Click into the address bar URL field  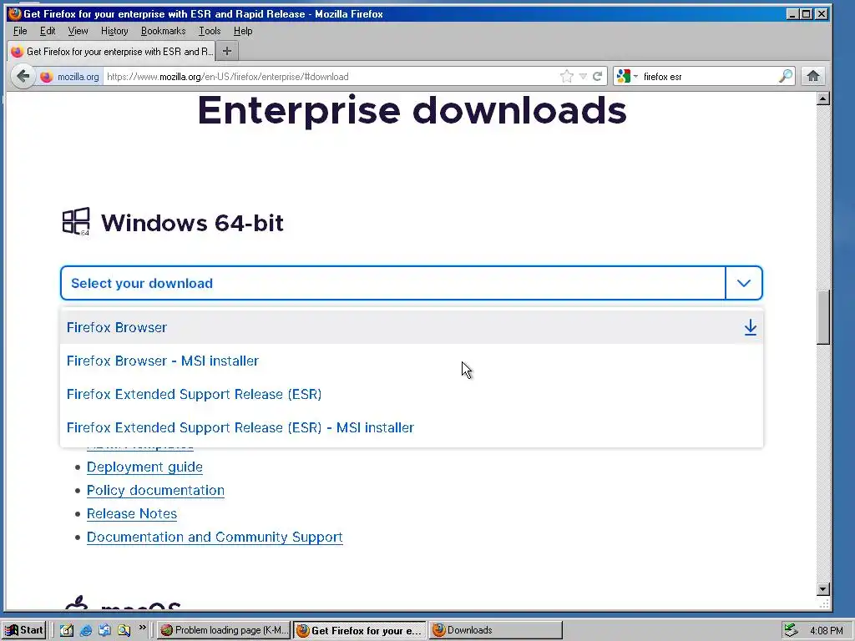(x=330, y=77)
